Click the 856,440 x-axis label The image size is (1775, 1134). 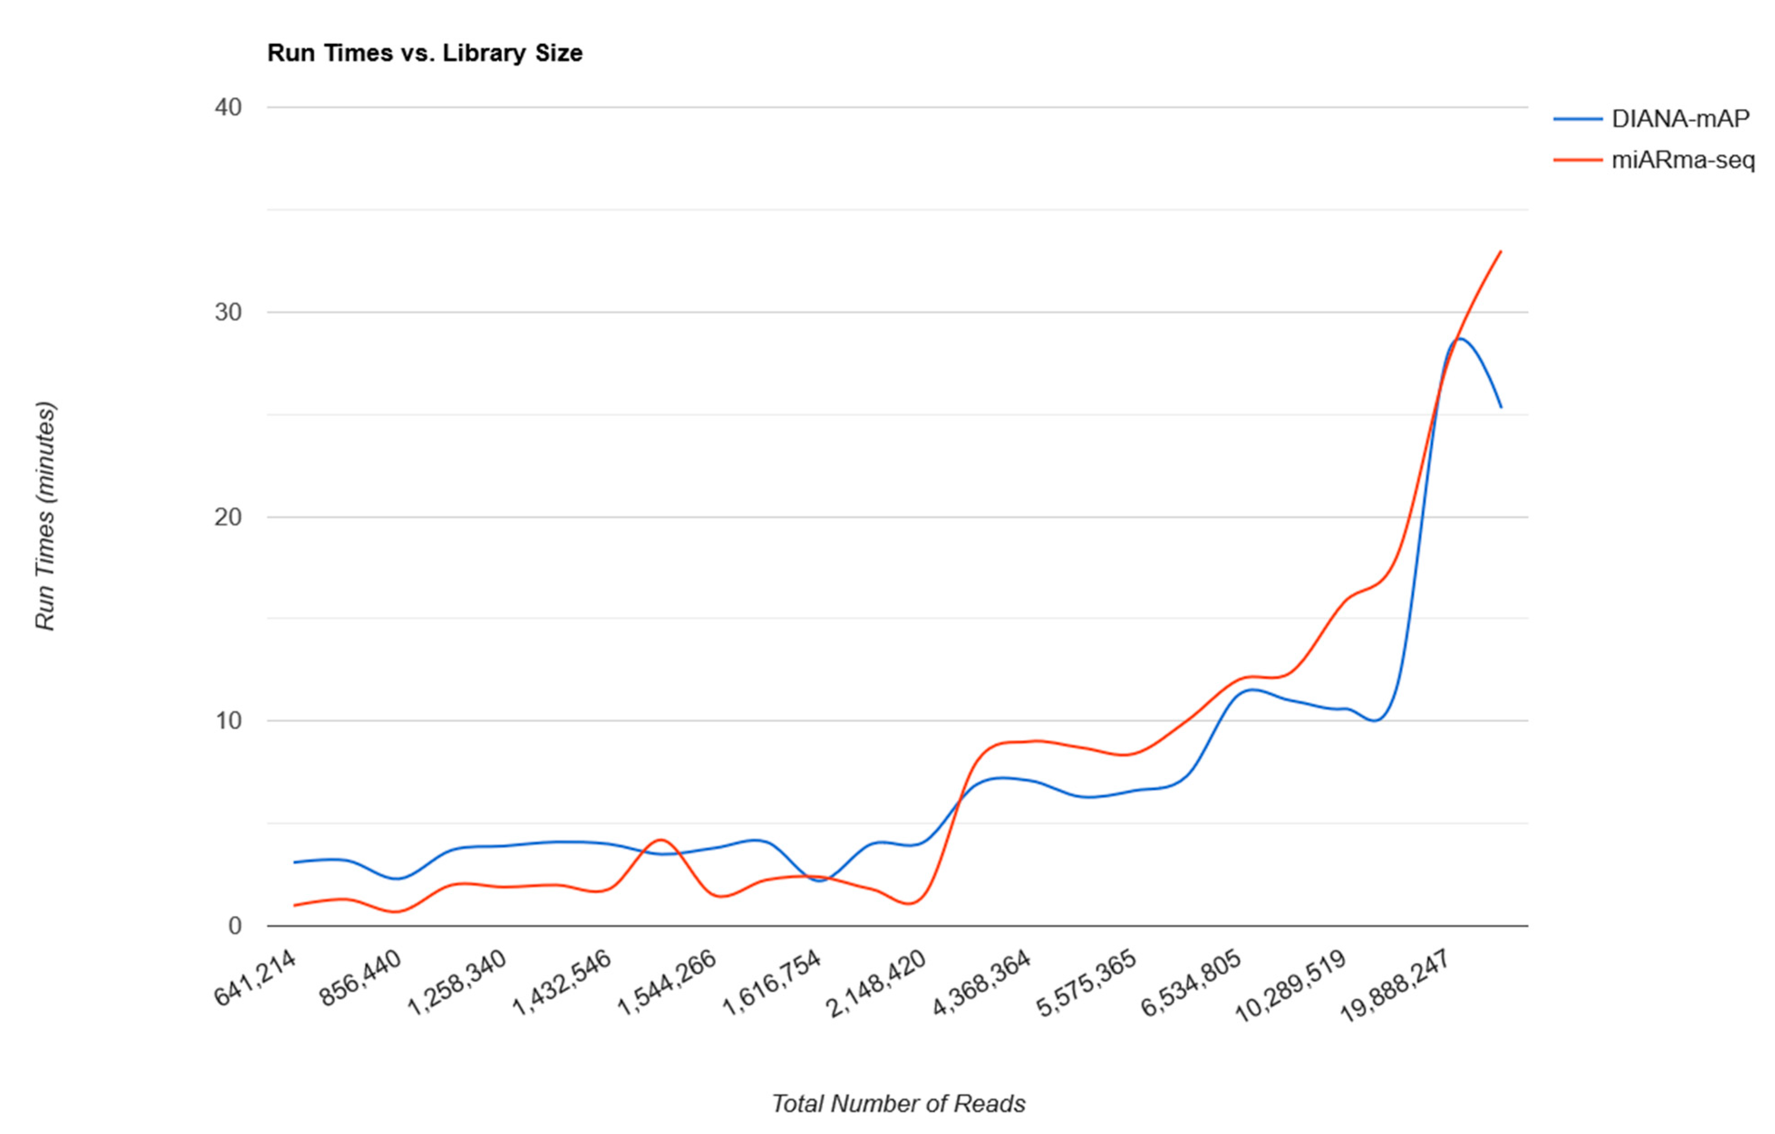(360, 978)
